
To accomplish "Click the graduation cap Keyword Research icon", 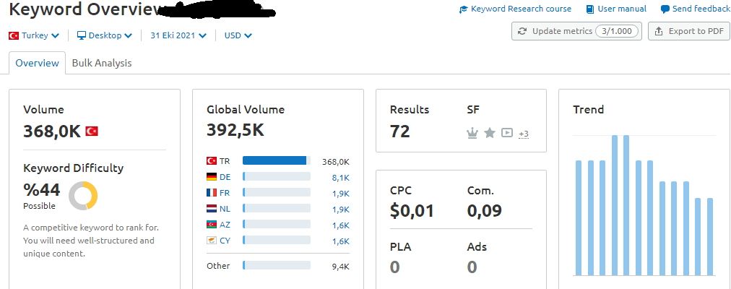I will click(464, 9).
